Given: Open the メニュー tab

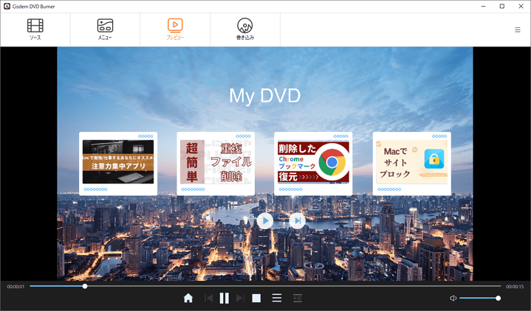Looking at the screenshot, I should [105, 29].
